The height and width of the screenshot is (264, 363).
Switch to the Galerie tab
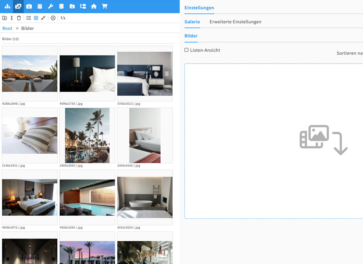(x=192, y=22)
